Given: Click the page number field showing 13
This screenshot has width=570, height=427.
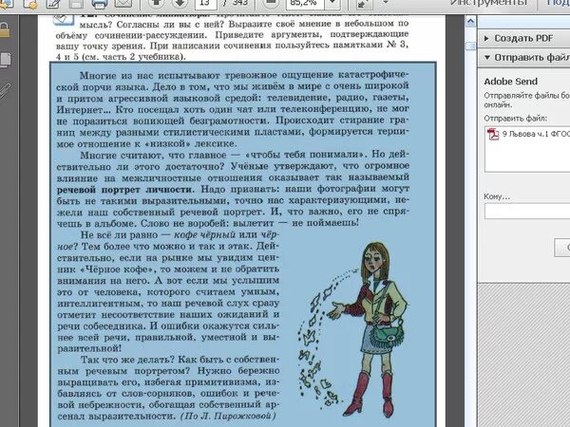Looking at the screenshot, I should pos(206,4).
